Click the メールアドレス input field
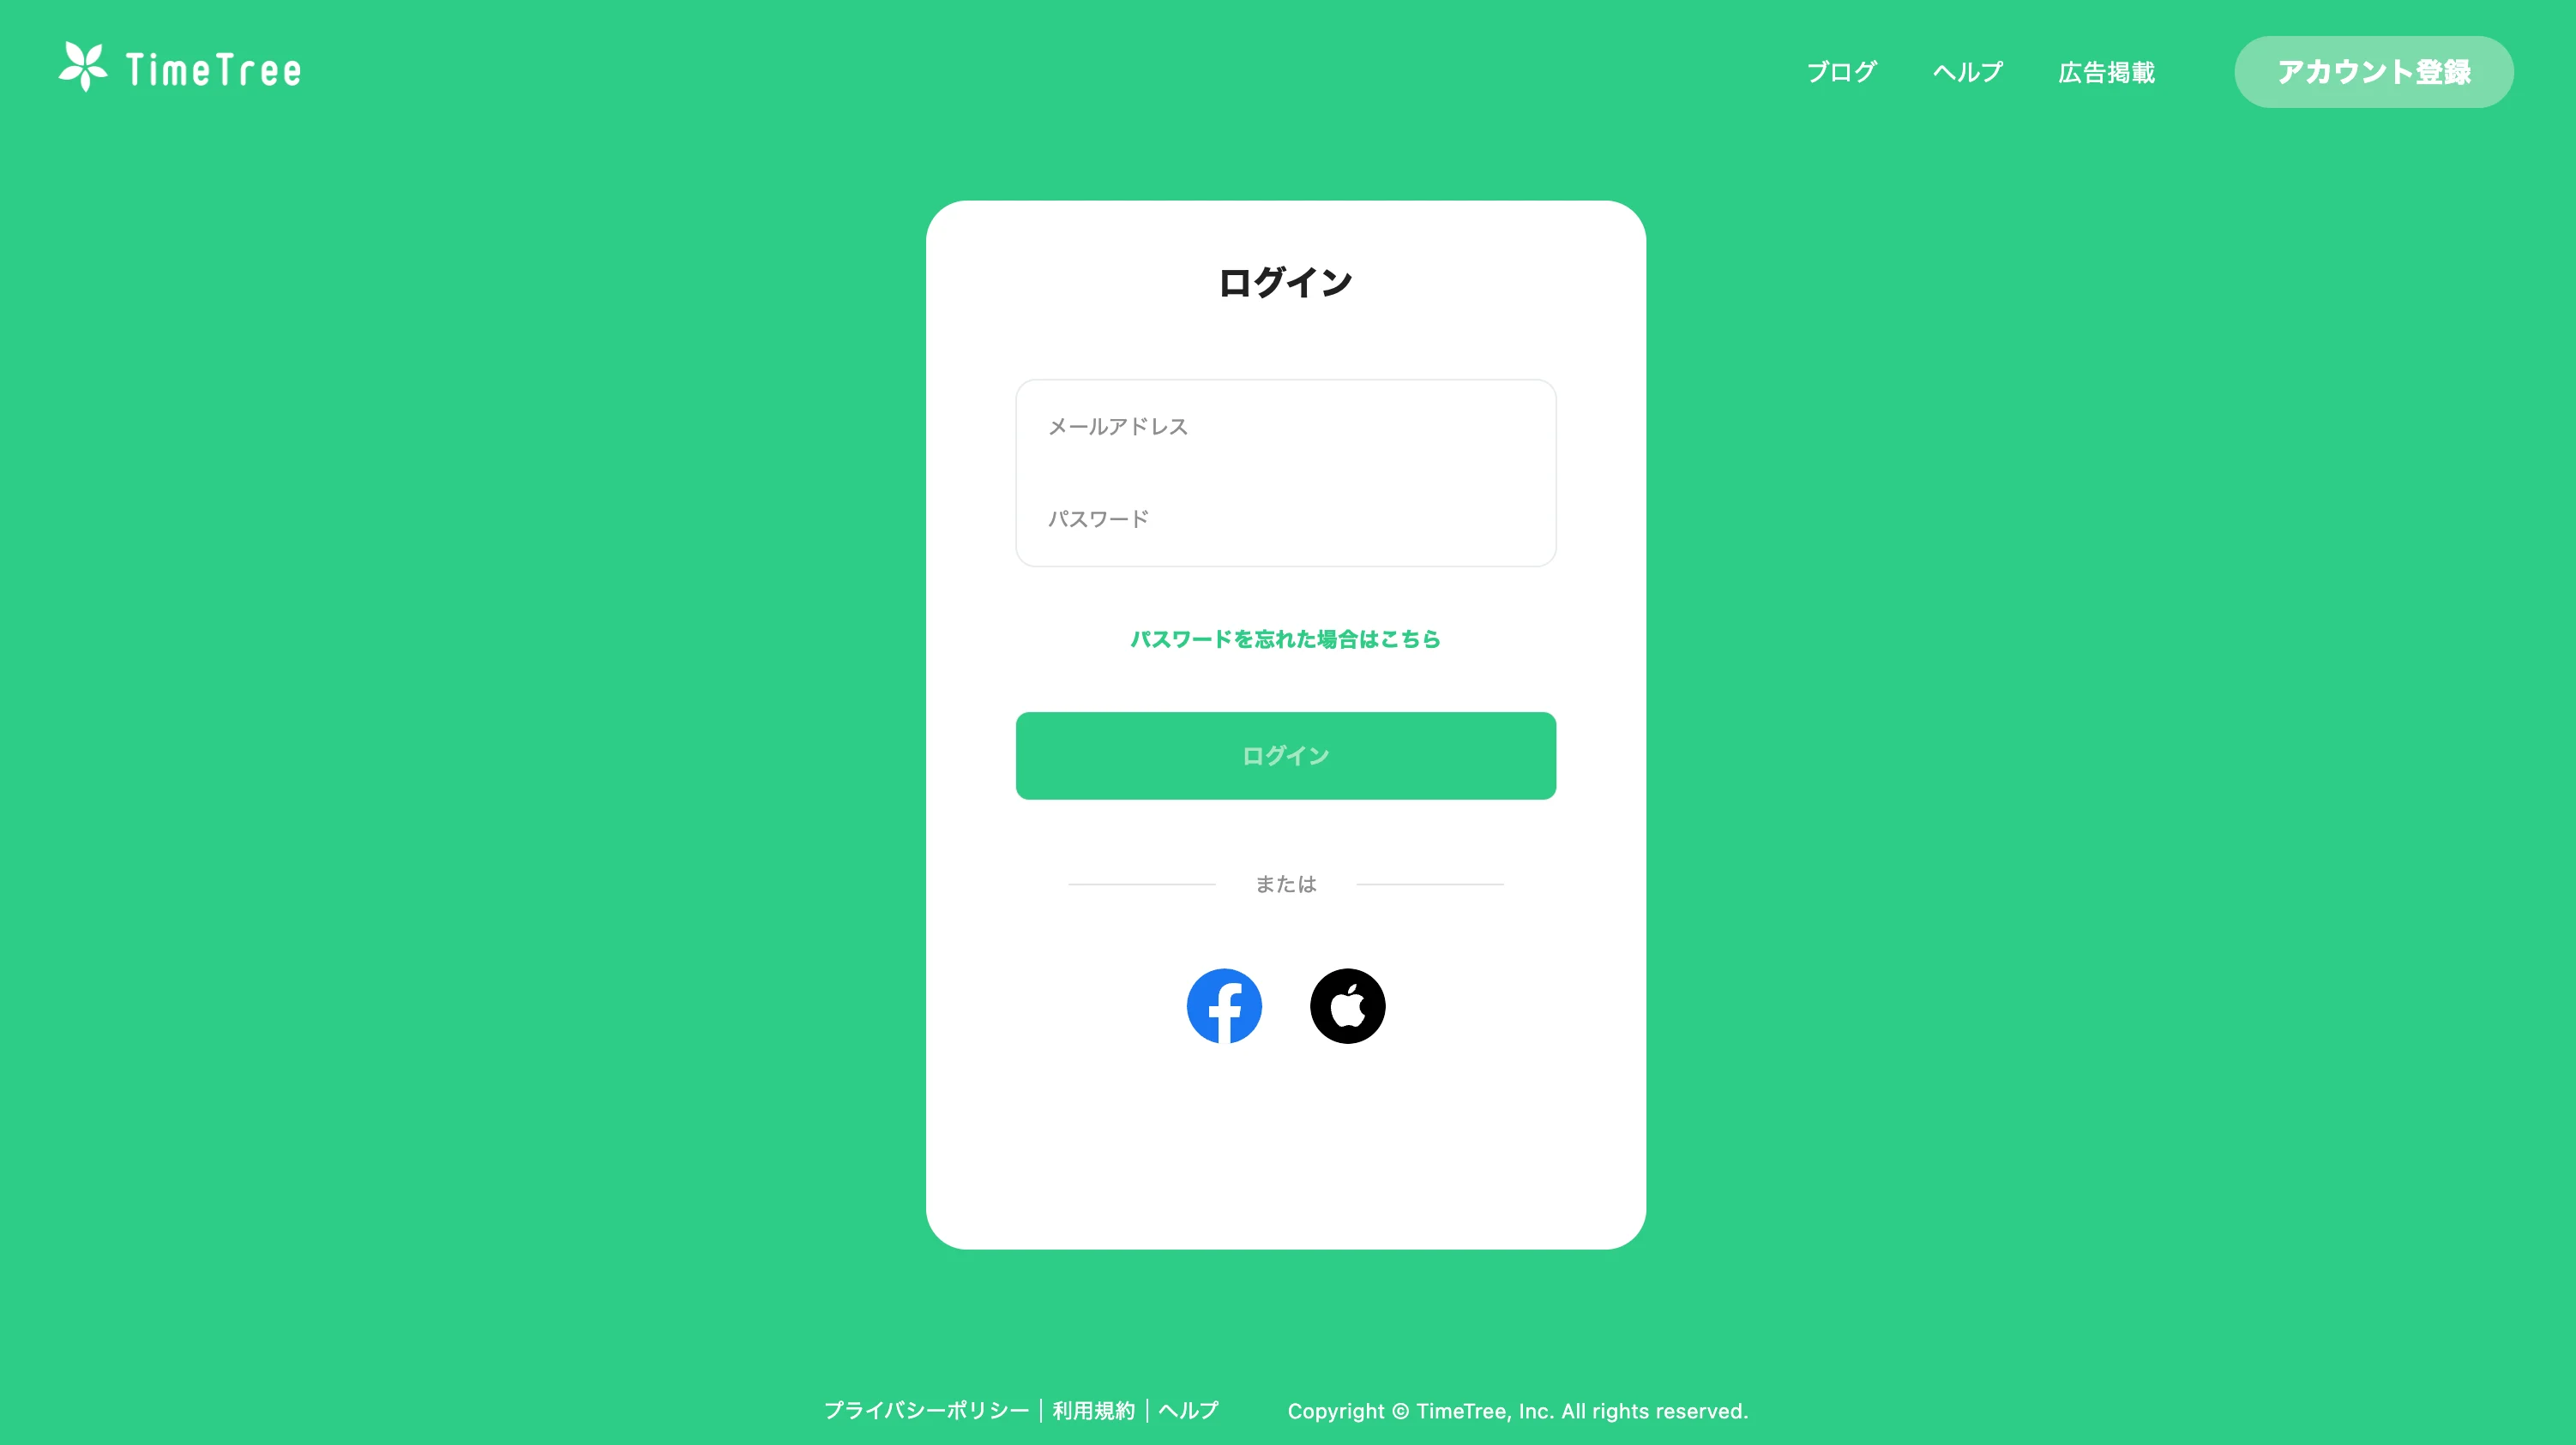Screen dimensions: 2576x1445 (x=1286, y=426)
